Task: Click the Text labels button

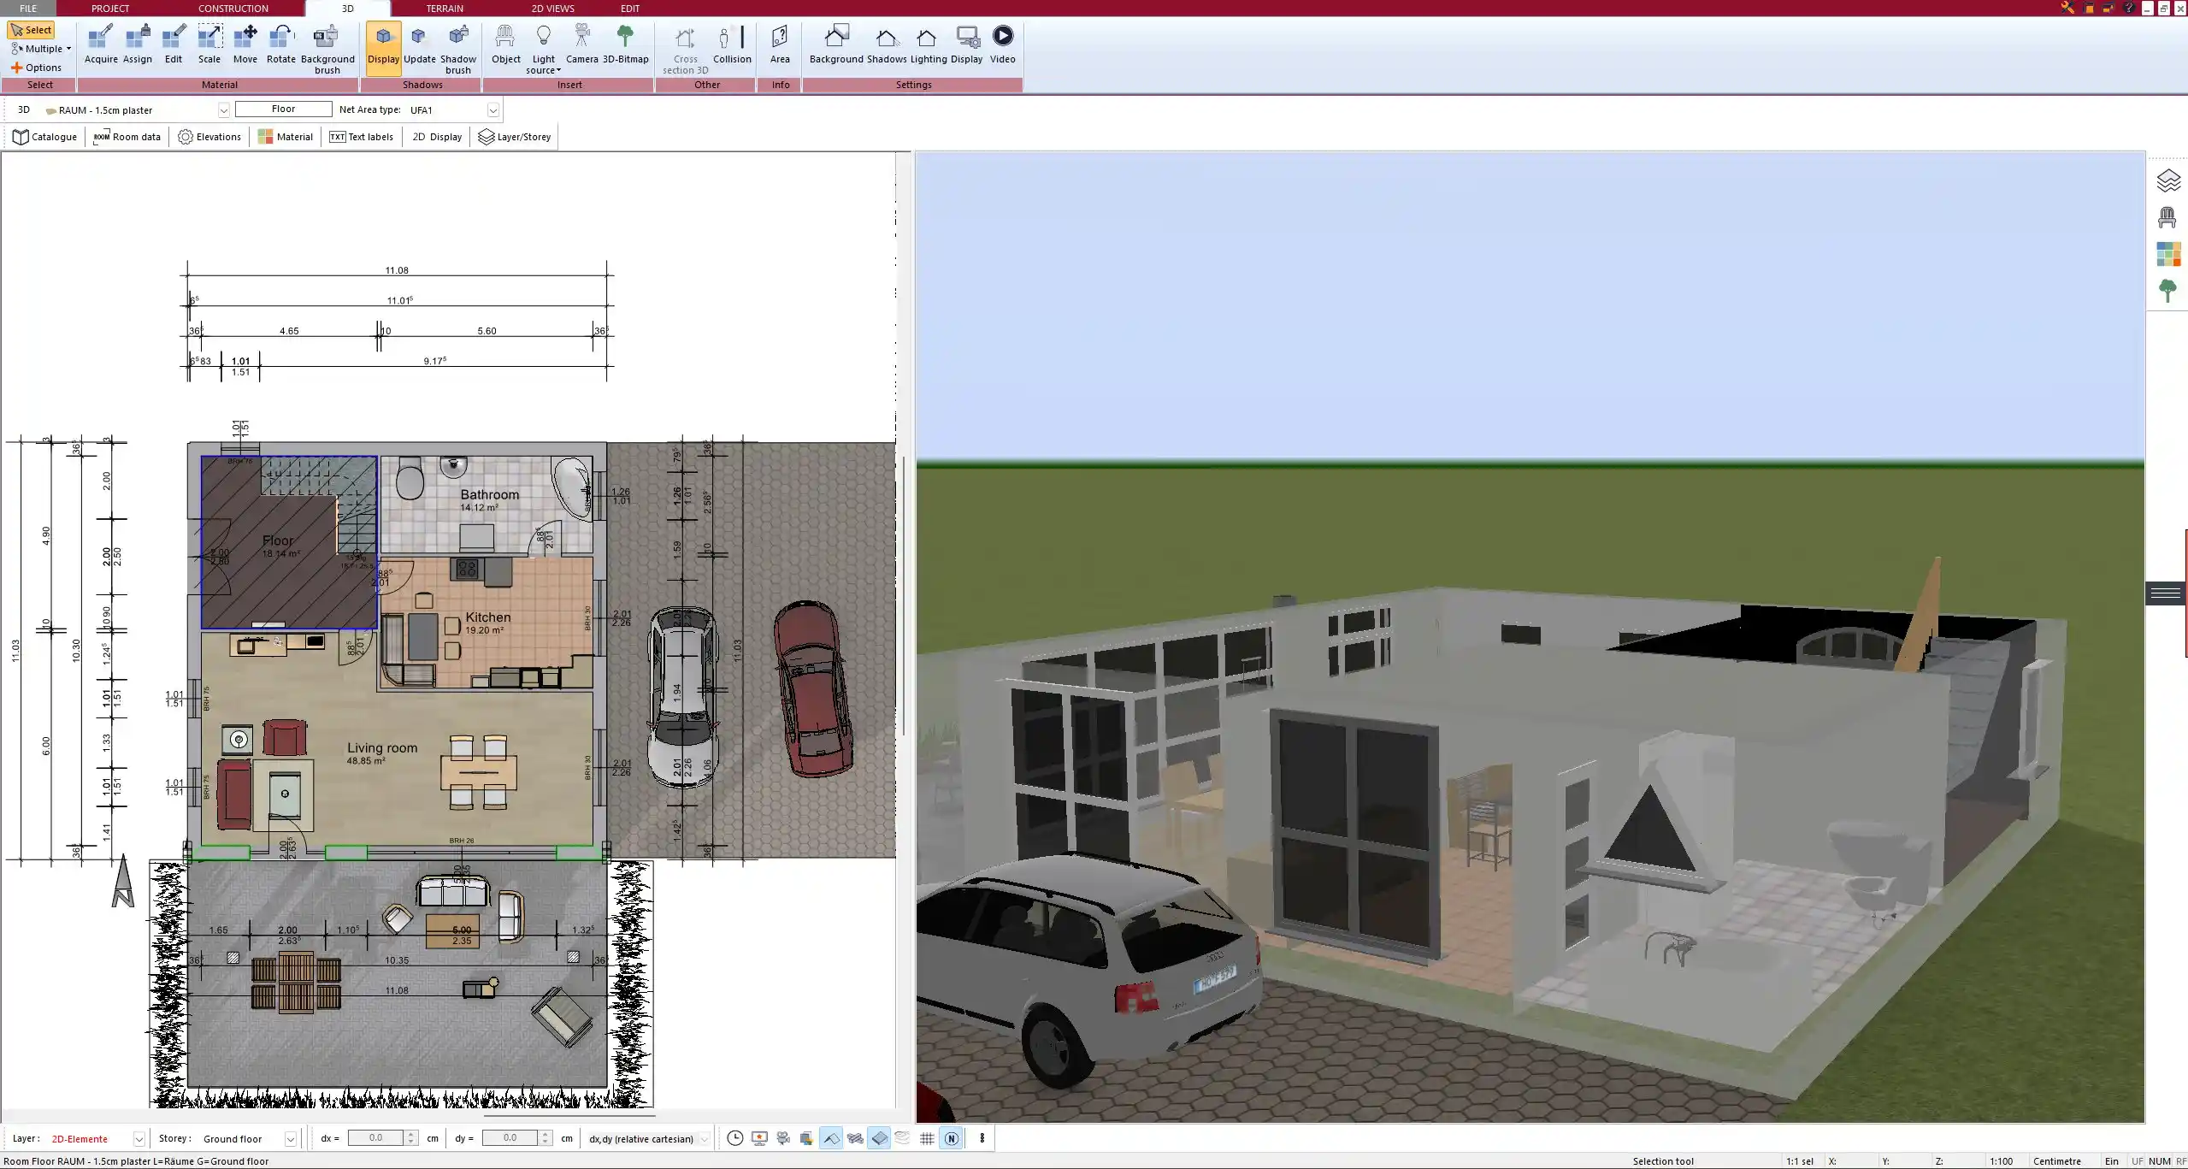Action: [x=362, y=137]
